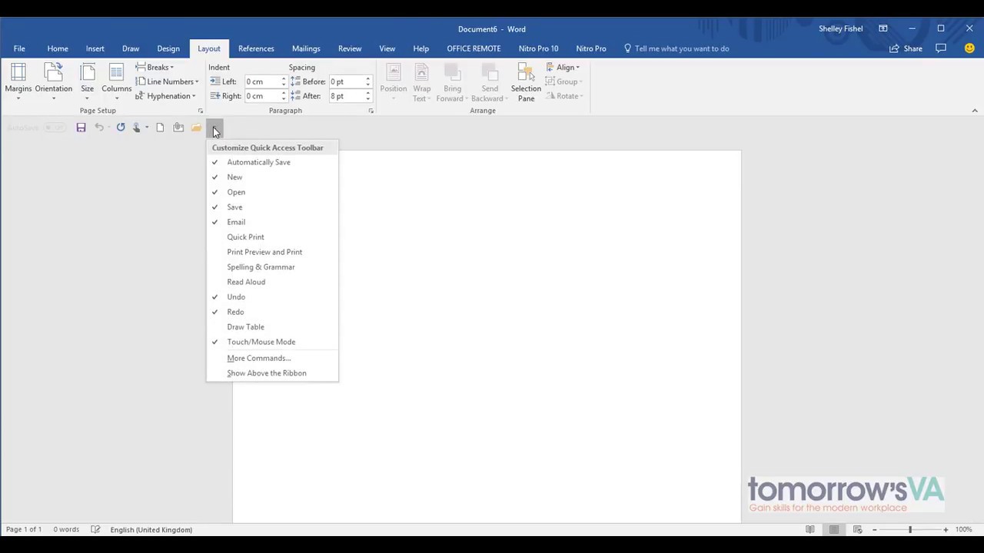Click the proofing check icon in status bar
Viewport: 984px width, 553px height.
click(x=95, y=529)
